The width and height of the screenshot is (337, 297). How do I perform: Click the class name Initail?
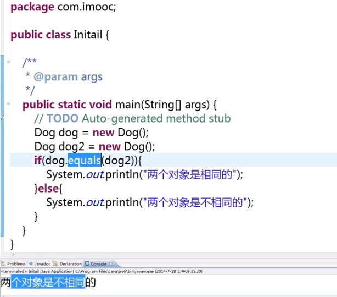[x=88, y=35]
